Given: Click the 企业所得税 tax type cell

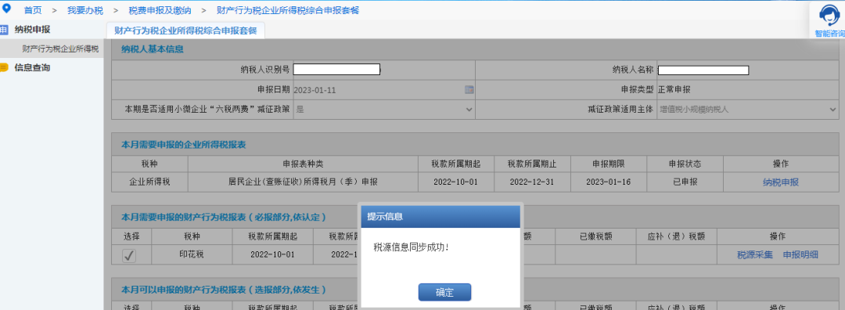Looking at the screenshot, I should [149, 182].
